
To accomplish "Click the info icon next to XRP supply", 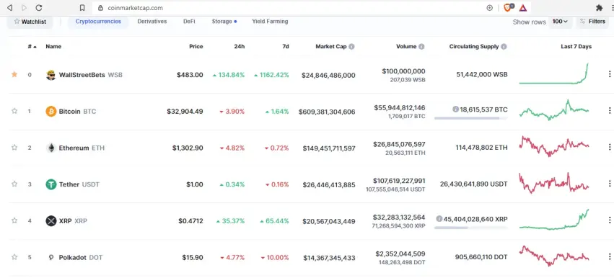I will click(x=439, y=219).
